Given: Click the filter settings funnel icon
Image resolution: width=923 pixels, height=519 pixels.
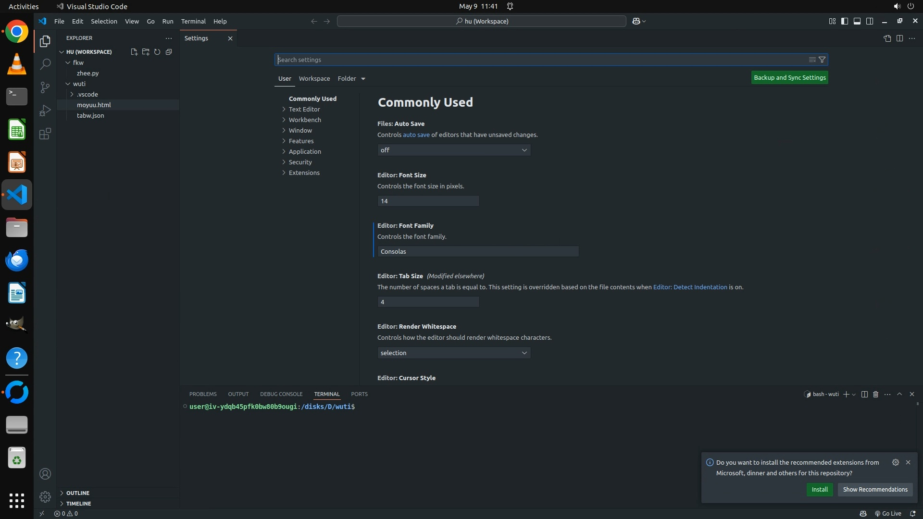Looking at the screenshot, I should click(x=822, y=60).
